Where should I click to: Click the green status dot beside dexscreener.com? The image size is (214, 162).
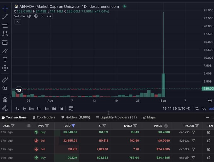click(125, 6)
